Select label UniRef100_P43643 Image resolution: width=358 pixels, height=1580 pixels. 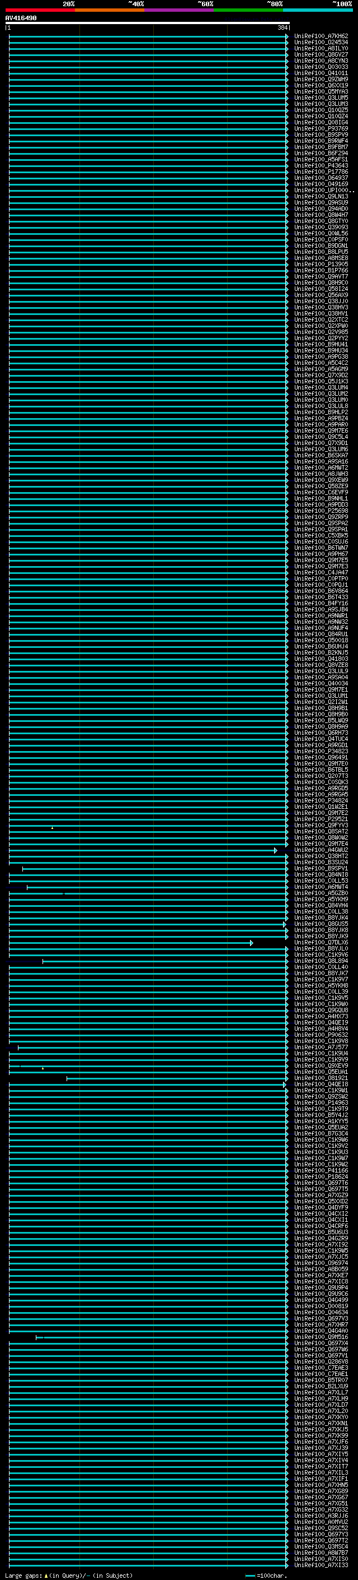[321, 165]
